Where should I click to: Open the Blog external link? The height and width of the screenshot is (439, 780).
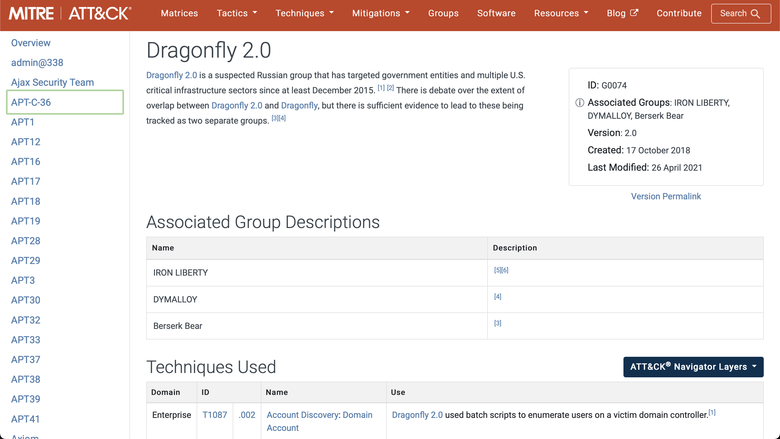(x=622, y=13)
